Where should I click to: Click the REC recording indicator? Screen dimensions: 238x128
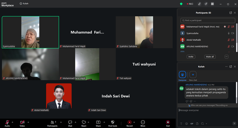tap(190, 4)
